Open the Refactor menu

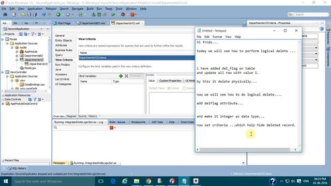pos(51,9)
